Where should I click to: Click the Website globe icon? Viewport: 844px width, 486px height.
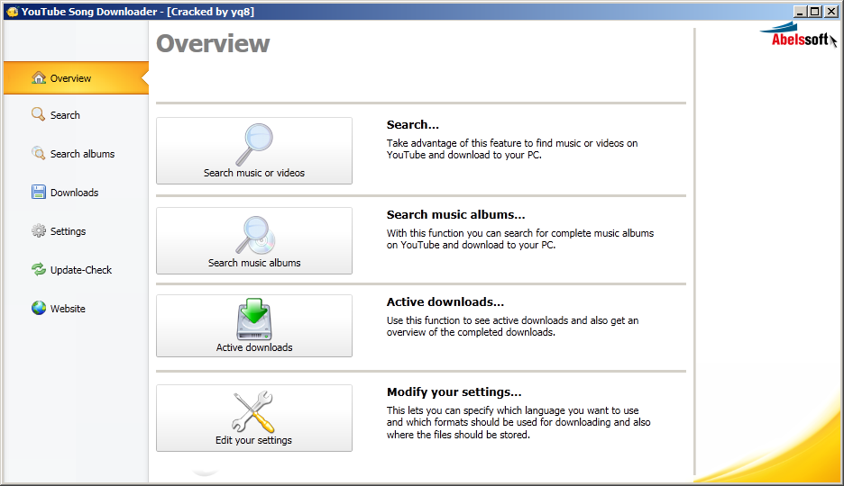pyautogui.click(x=38, y=308)
